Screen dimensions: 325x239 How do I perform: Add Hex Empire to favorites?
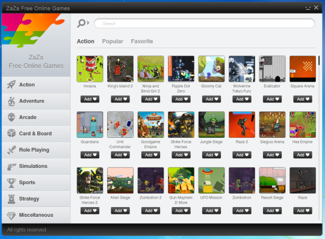pyautogui.click(x=303, y=155)
